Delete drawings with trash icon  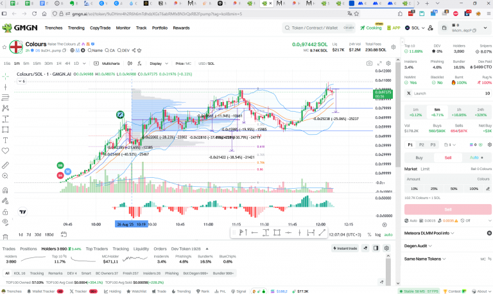click(5, 237)
